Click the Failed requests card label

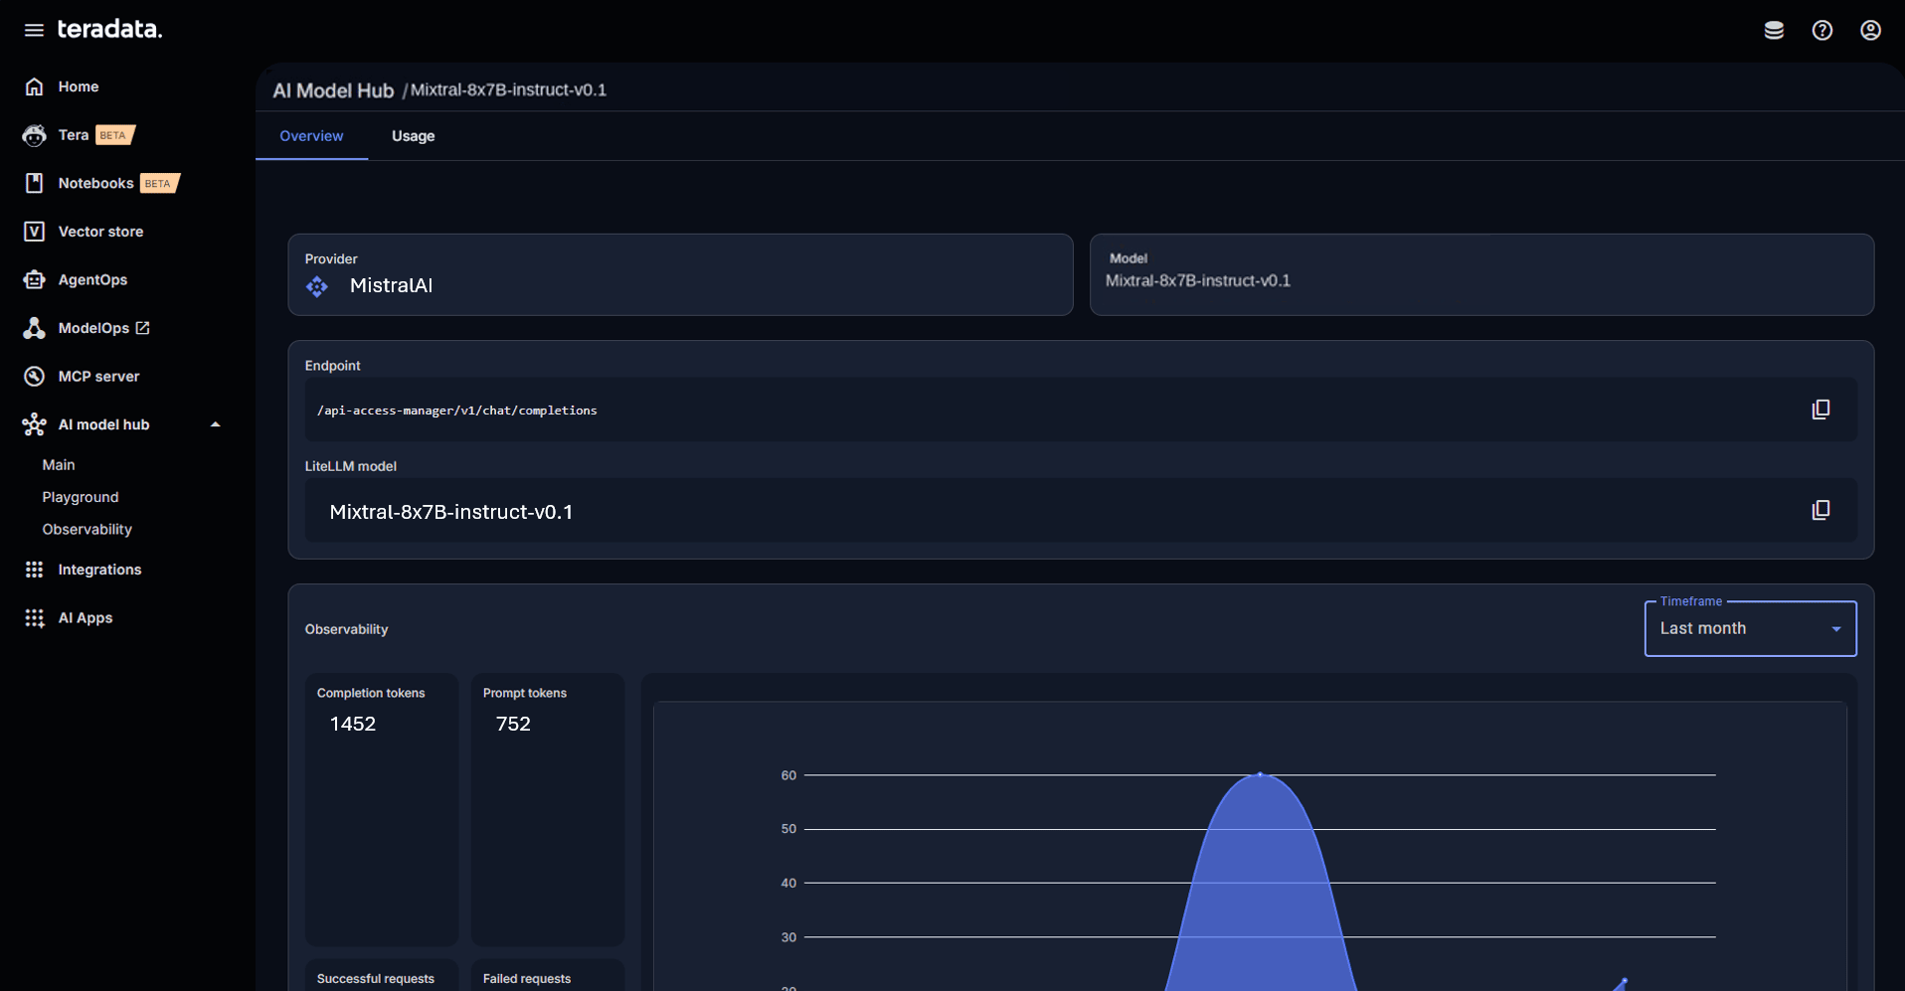527,979
